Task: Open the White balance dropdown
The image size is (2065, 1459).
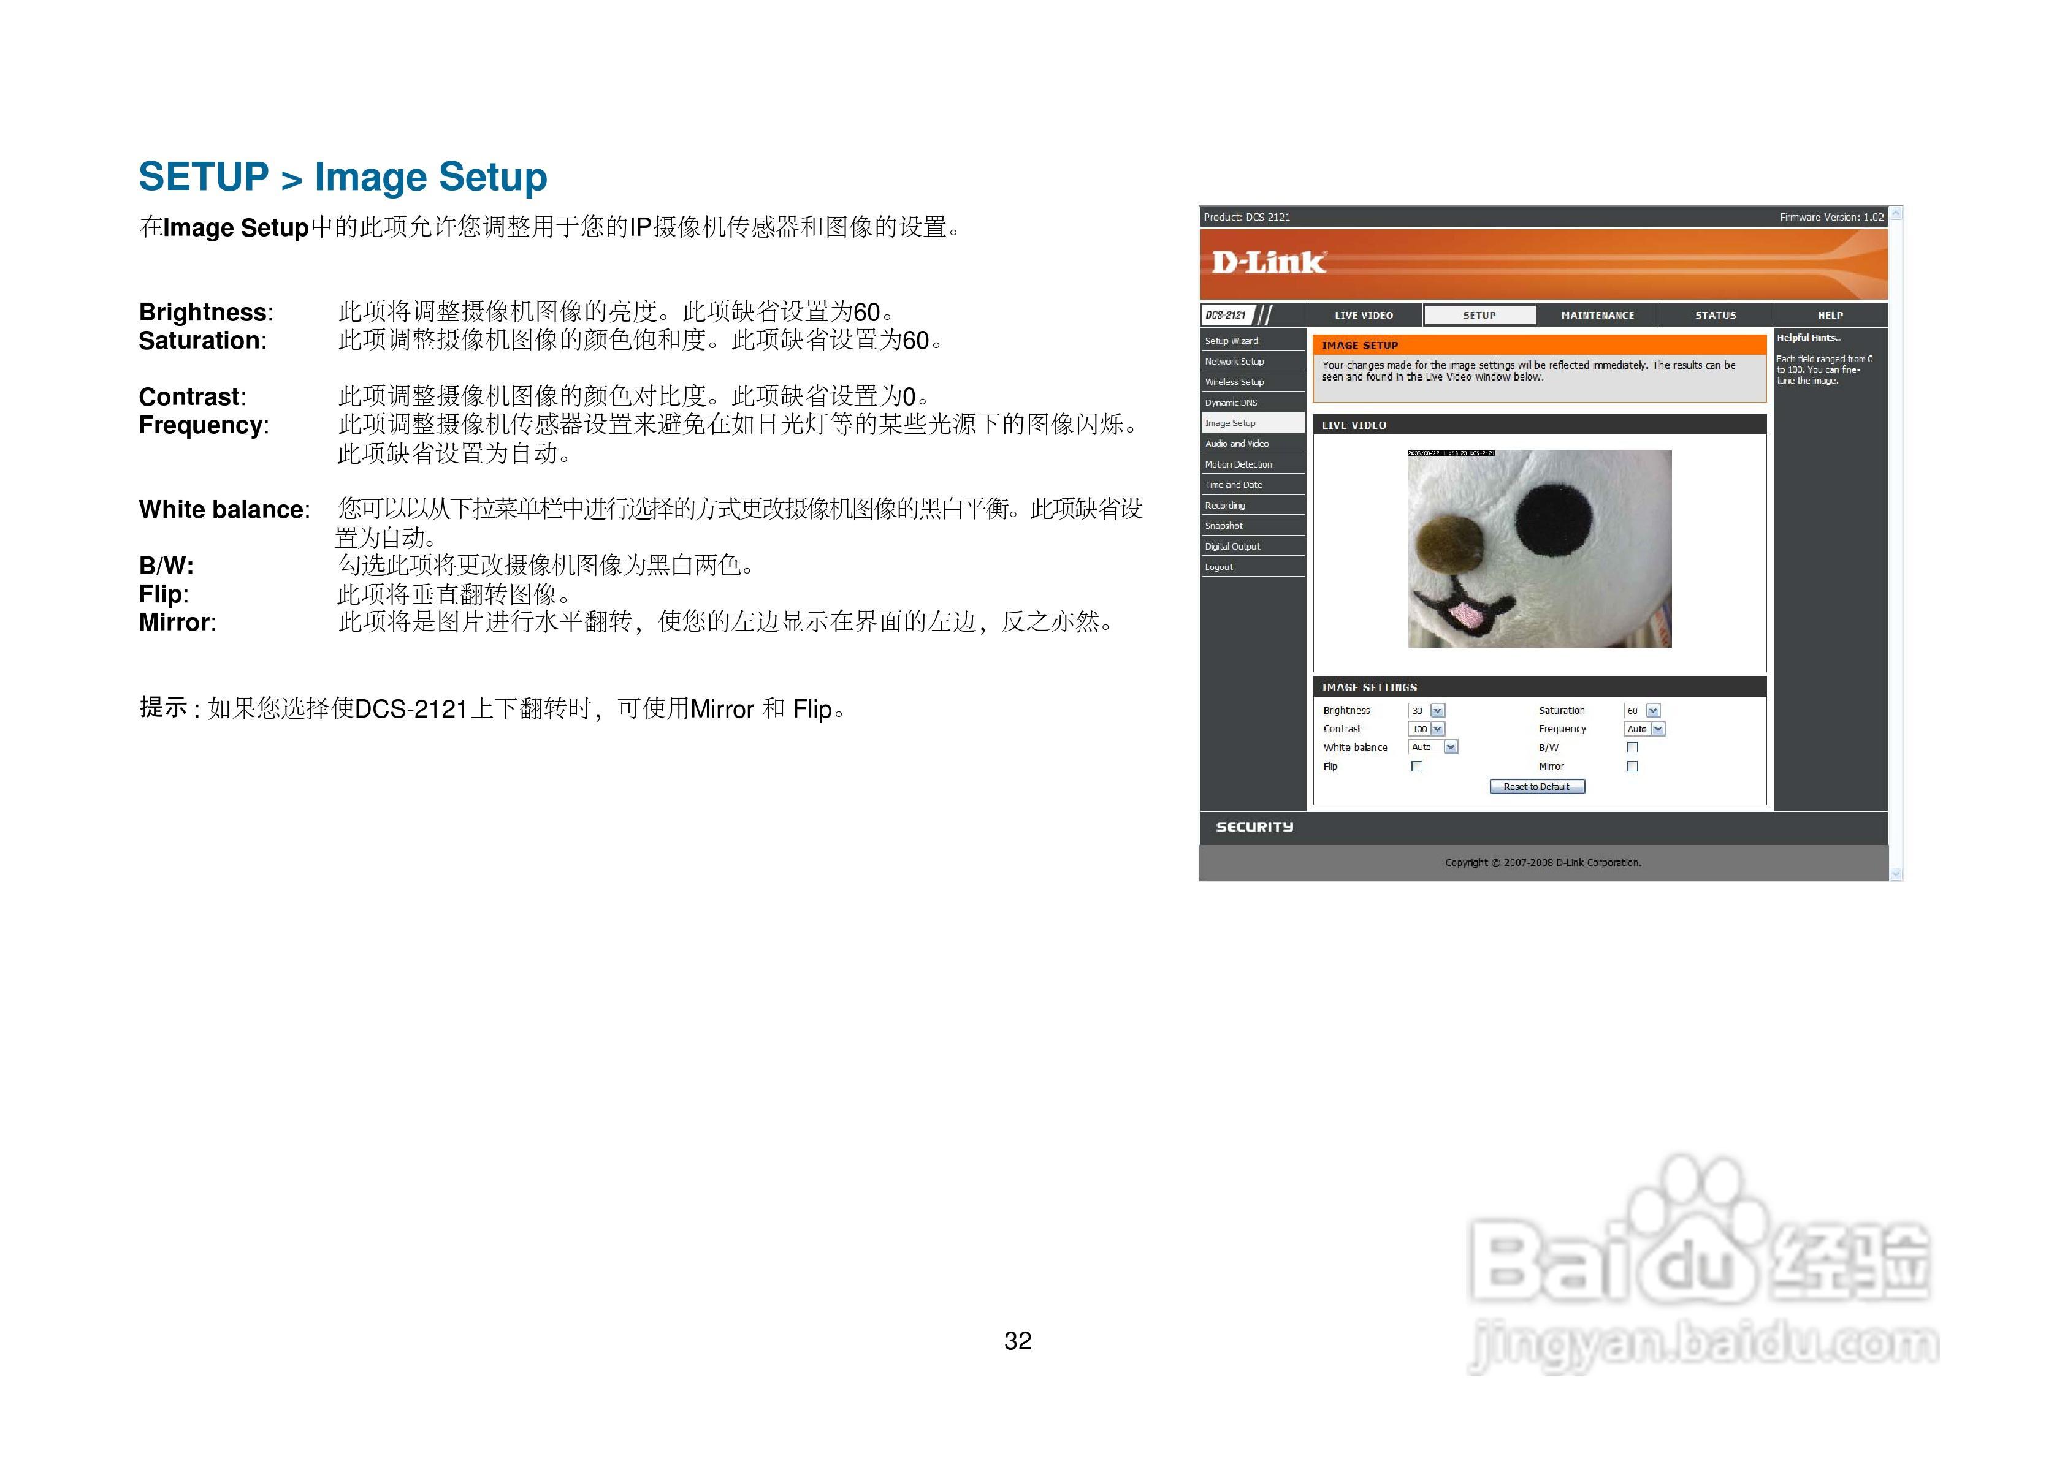Action: (1450, 747)
